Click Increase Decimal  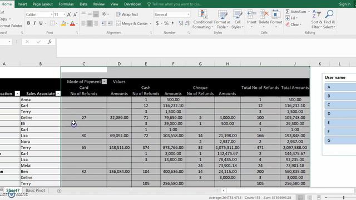point(181,23)
